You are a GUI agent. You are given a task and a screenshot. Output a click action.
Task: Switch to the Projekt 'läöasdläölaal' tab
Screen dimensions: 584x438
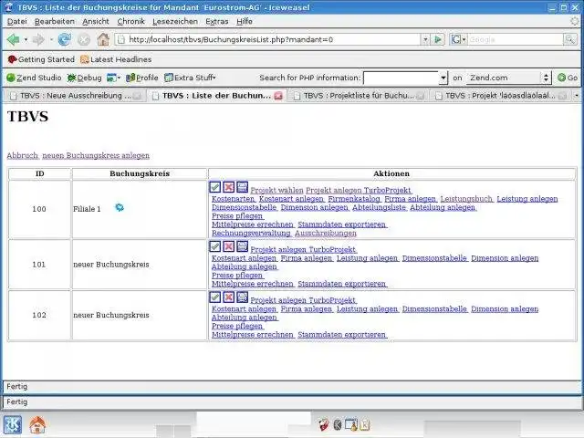500,96
